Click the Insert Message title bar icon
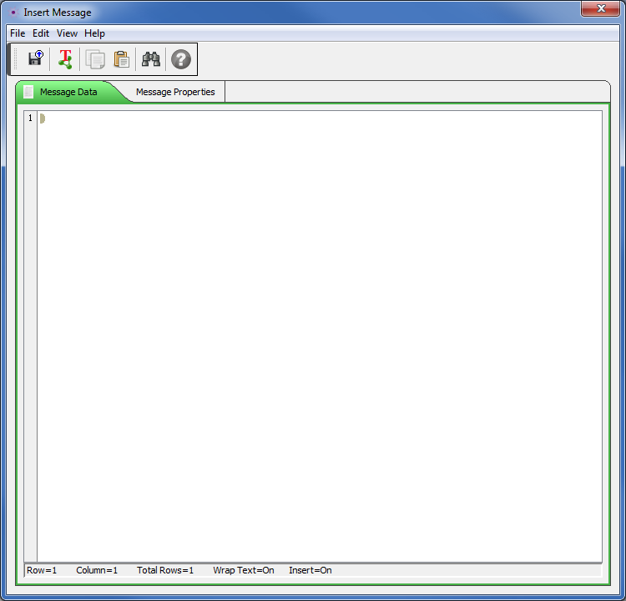 [x=13, y=13]
